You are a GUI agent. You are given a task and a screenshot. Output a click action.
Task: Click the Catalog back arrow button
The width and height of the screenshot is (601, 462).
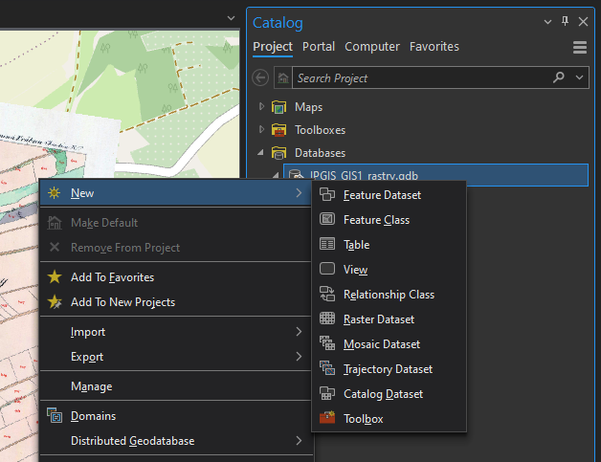260,77
